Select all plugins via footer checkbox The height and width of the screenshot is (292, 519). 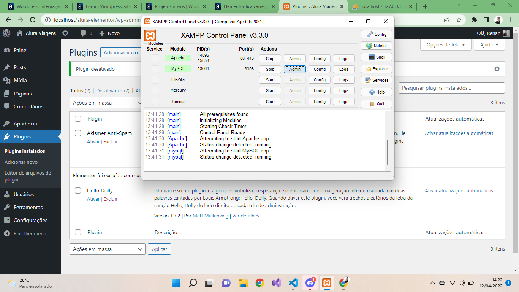point(78,232)
